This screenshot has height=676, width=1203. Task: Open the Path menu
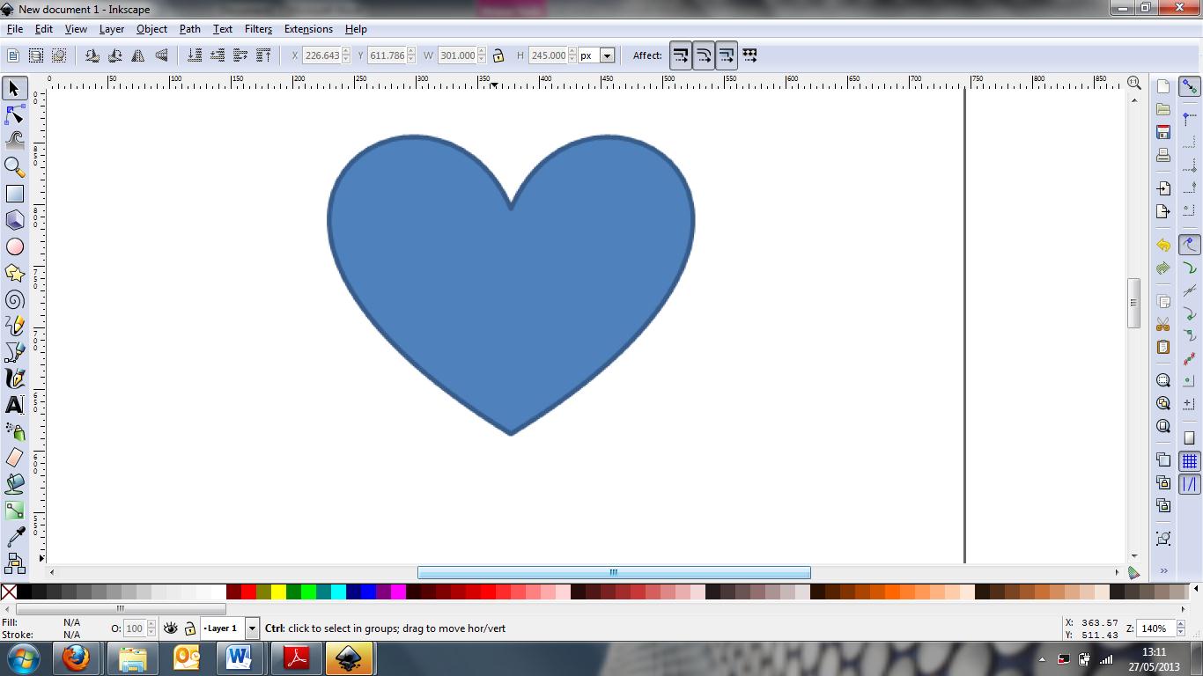point(190,29)
